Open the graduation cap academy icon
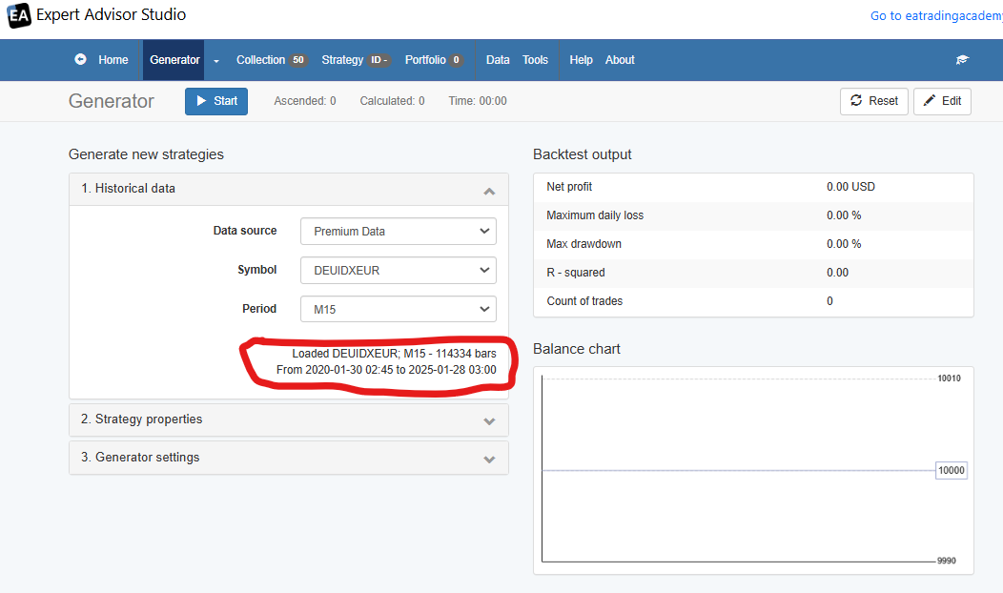The height and width of the screenshot is (593, 1003). tap(962, 59)
